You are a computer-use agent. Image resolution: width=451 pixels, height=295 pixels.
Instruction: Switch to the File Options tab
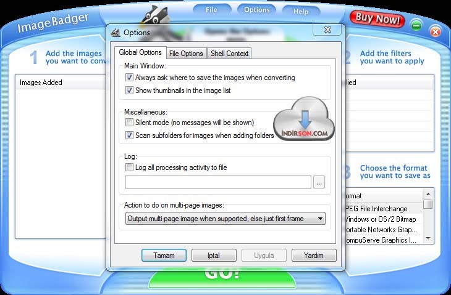click(x=186, y=54)
